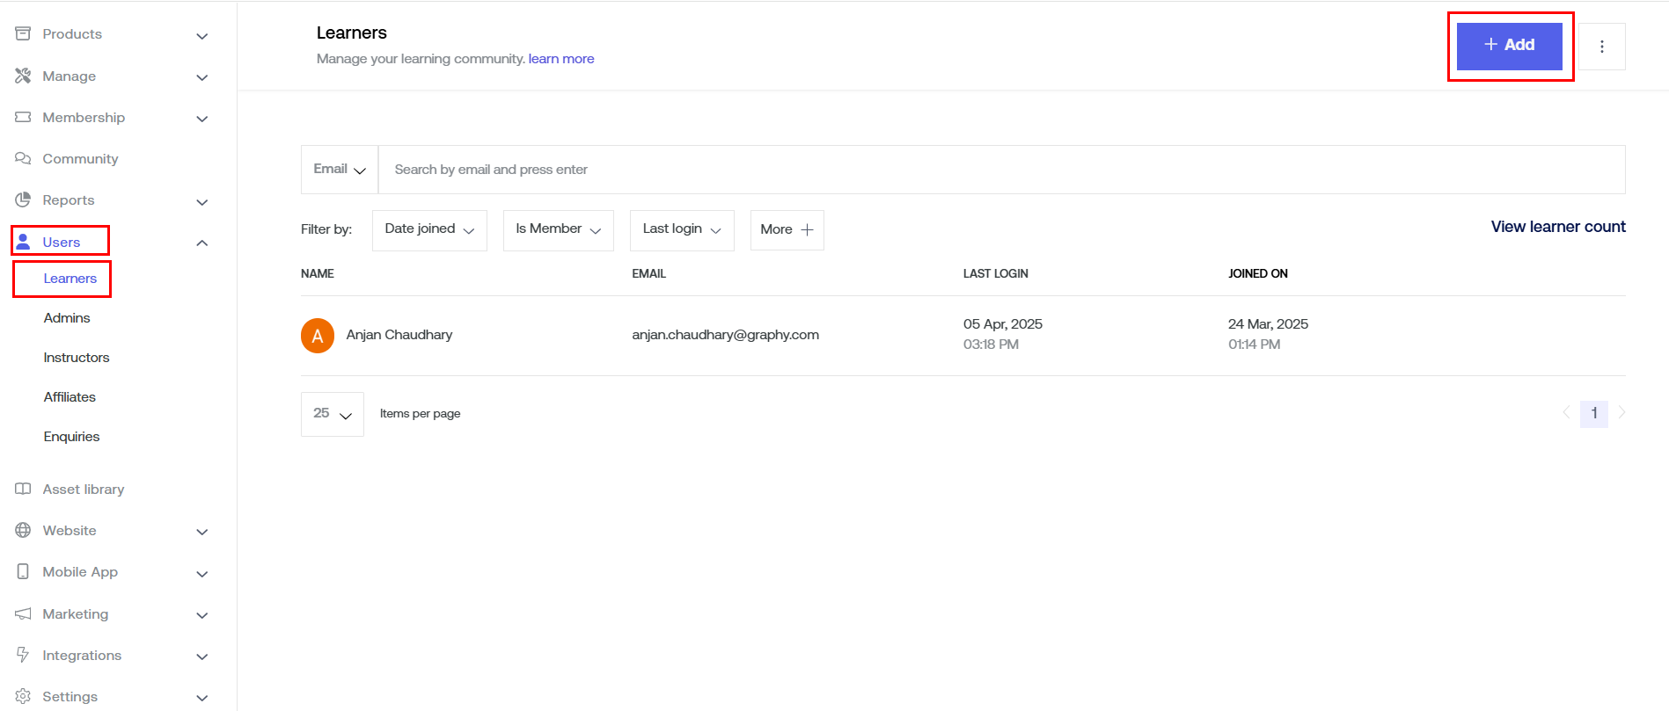
Task: Change items per page from 25
Action: tap(333, 414)
